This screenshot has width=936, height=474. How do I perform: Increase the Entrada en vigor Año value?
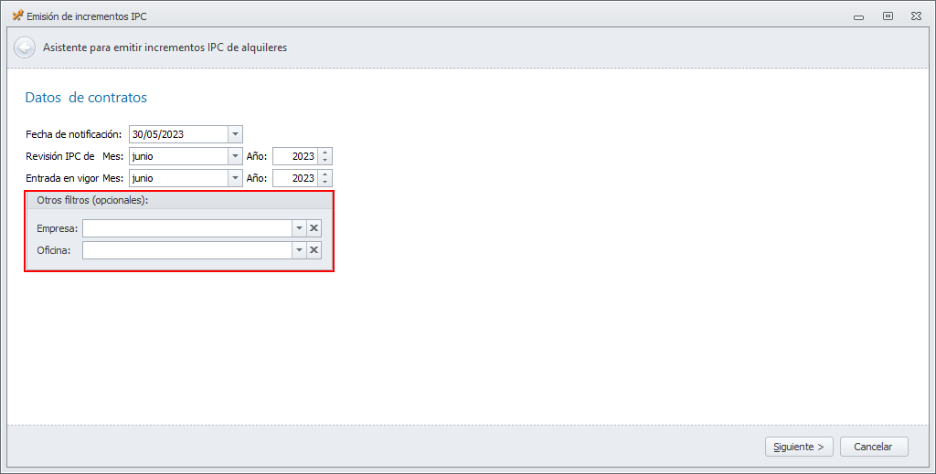tap(324, 174)
